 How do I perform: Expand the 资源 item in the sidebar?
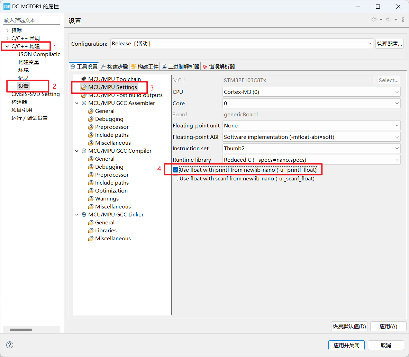tap(8, 30)
